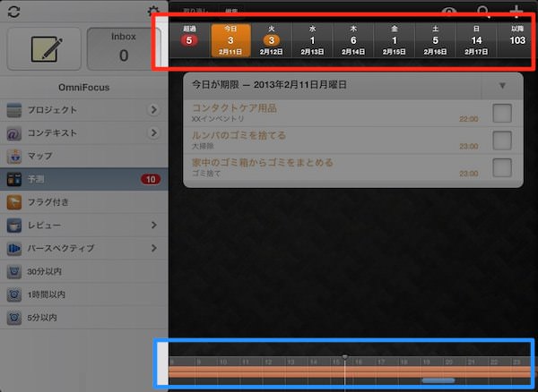Select the 今日 2月11日 tab
Viewport: 538px width, 392px height.
pos(230,40)
